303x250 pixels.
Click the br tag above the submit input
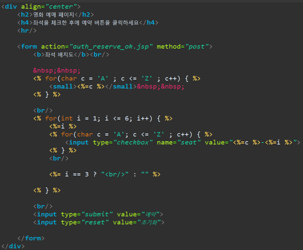click(x=43, y=206)
